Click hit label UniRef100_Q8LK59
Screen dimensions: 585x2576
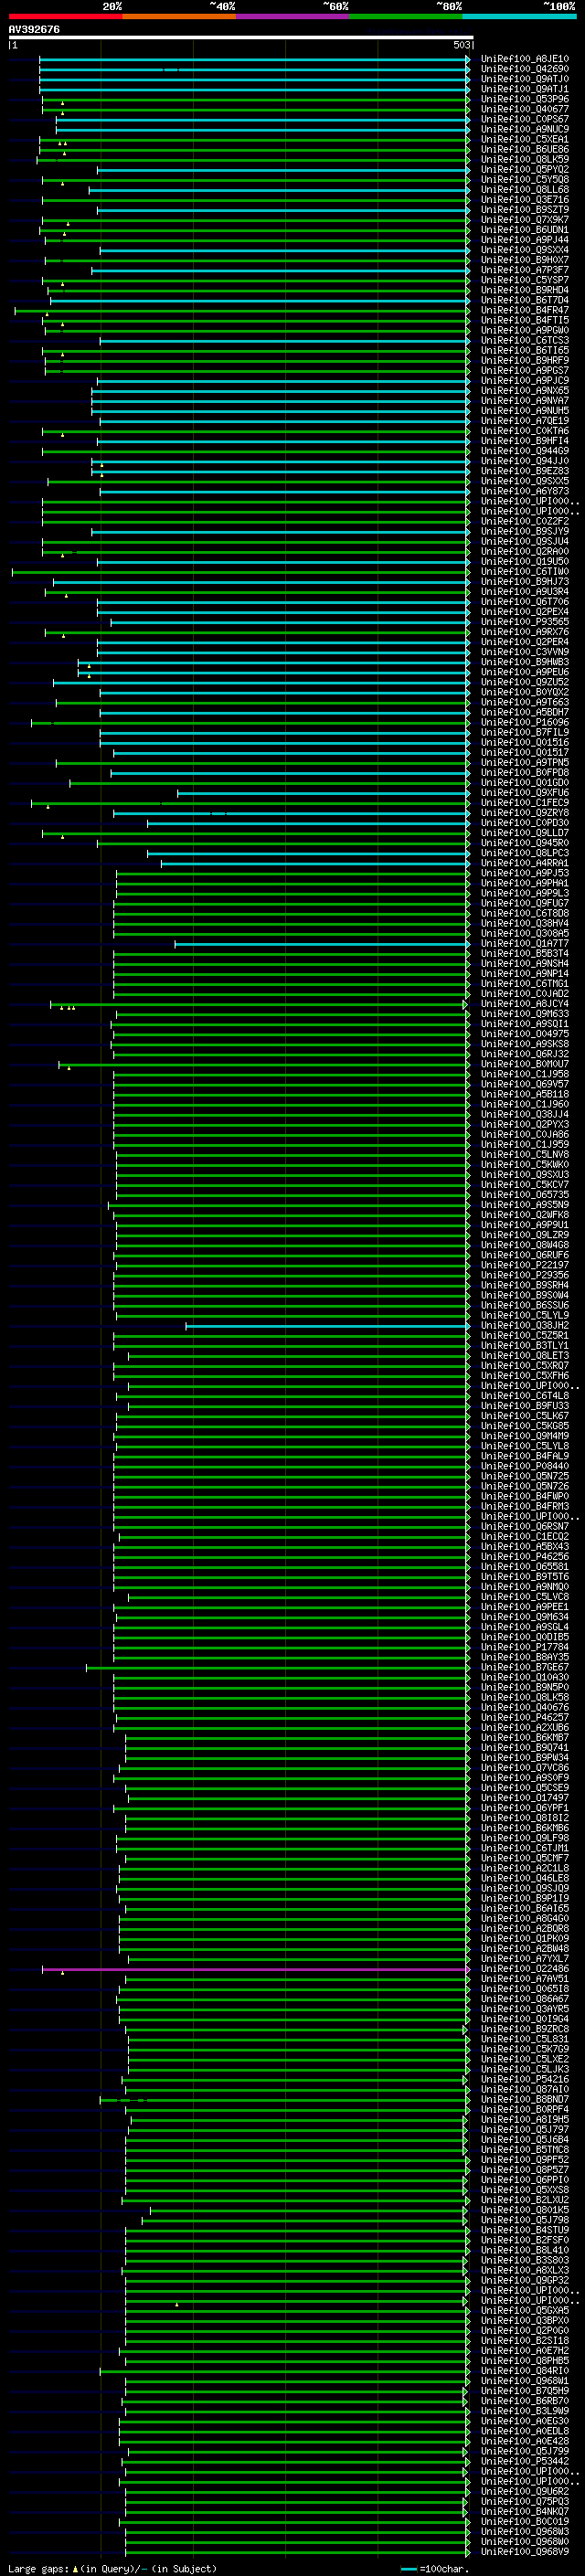click(525, 160)
